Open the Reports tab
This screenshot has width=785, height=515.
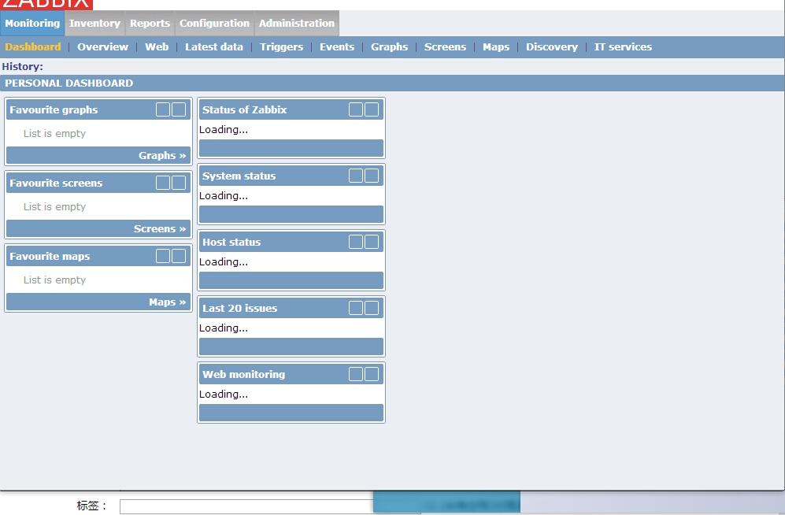pos(150,24)
